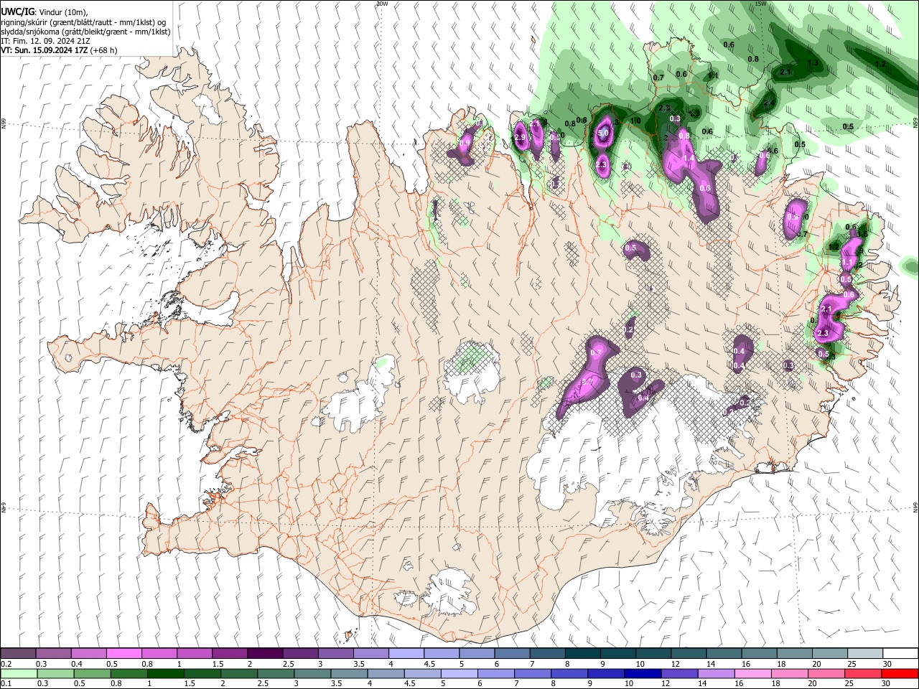The height and width of the screenshot is (689, 919).
Task: Click the lightest green swatch after 0.1 on rain scale
Action: click(x=19, y=674)
